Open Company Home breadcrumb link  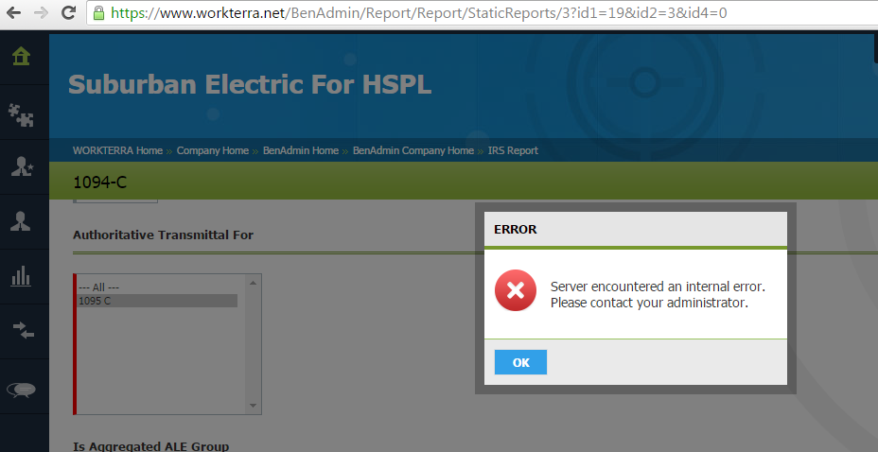click(212, 150)
